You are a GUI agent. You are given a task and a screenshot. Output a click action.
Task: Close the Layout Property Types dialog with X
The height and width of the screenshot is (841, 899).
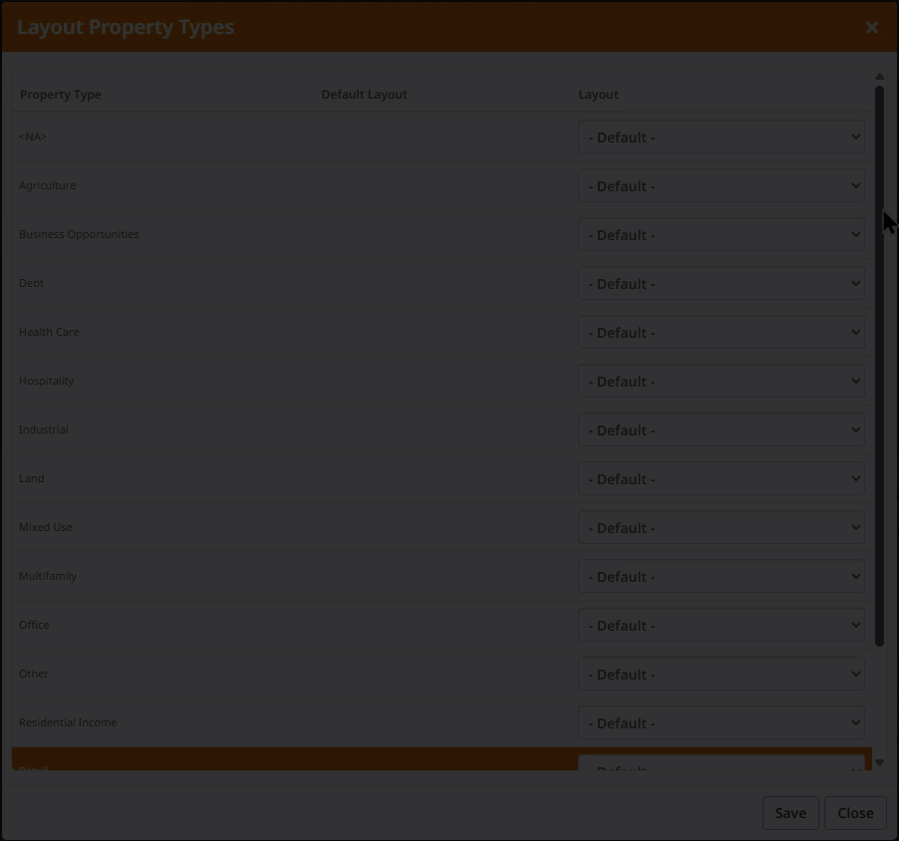pyautogui.click(x=871, y=28)
